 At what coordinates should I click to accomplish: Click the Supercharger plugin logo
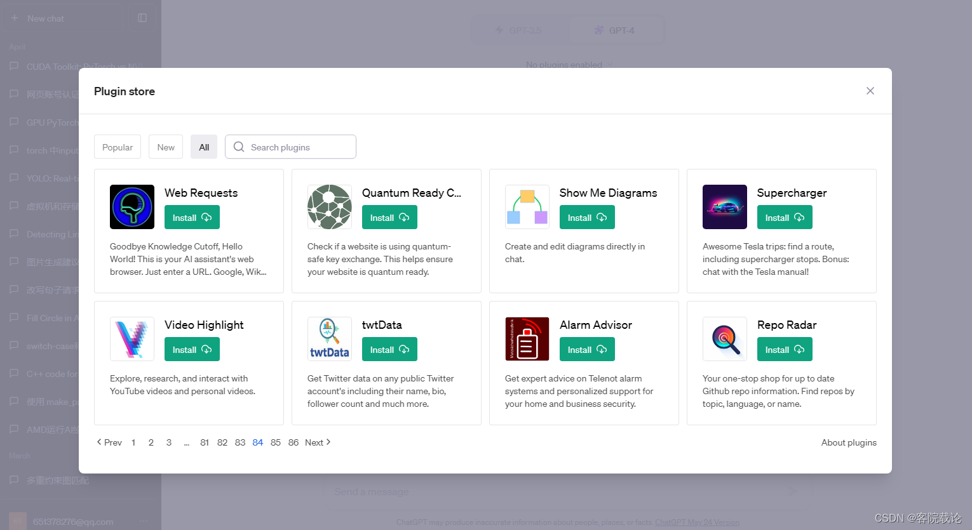[x=725, y=207]
